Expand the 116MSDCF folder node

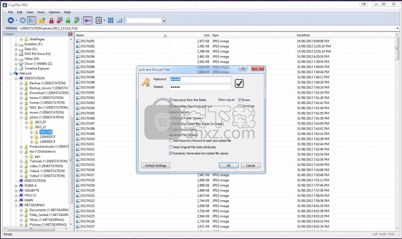[31, 137]
